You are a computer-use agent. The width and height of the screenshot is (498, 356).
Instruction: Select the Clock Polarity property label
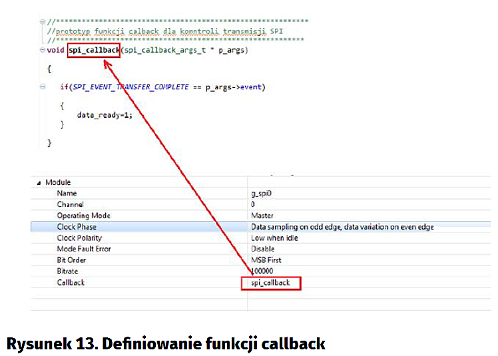pyautogui.click(x=80, y=238)
